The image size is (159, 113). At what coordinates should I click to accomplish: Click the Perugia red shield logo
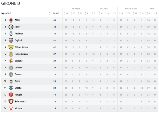tap(11, 95)
